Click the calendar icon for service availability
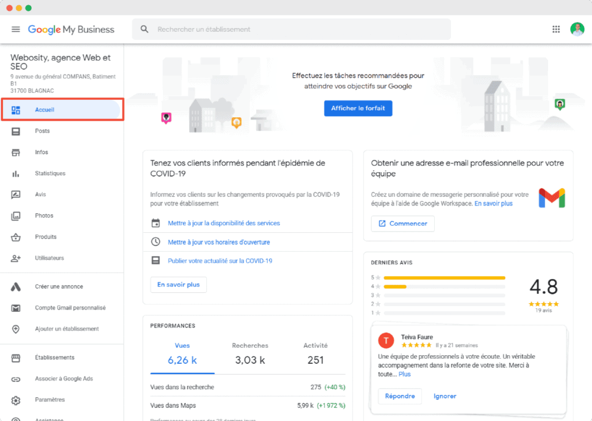592x421 pixels. point(156,223)
